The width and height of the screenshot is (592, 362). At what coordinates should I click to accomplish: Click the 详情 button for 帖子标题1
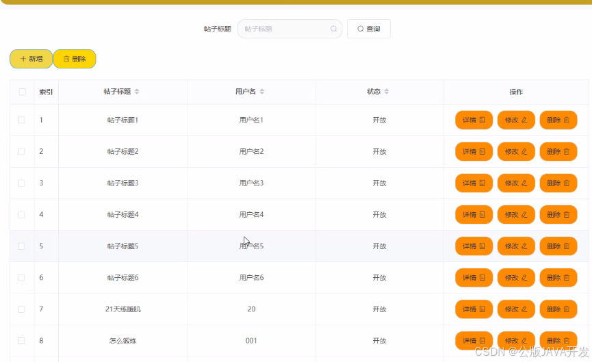474,120
